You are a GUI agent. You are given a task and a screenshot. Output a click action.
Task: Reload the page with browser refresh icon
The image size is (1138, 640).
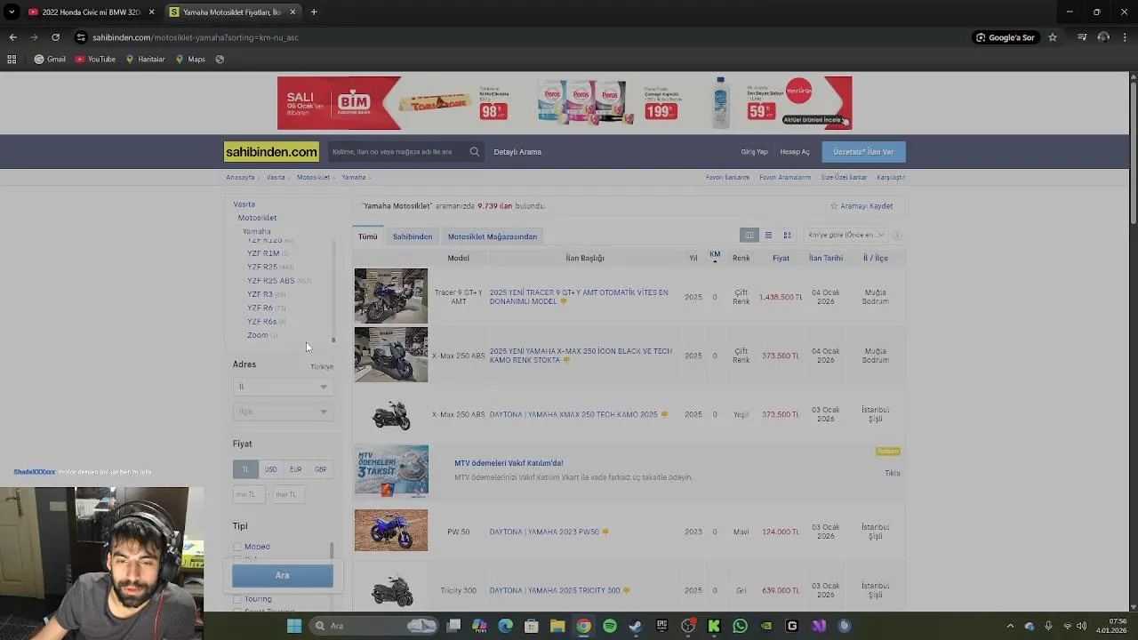[x=55, y=37]
